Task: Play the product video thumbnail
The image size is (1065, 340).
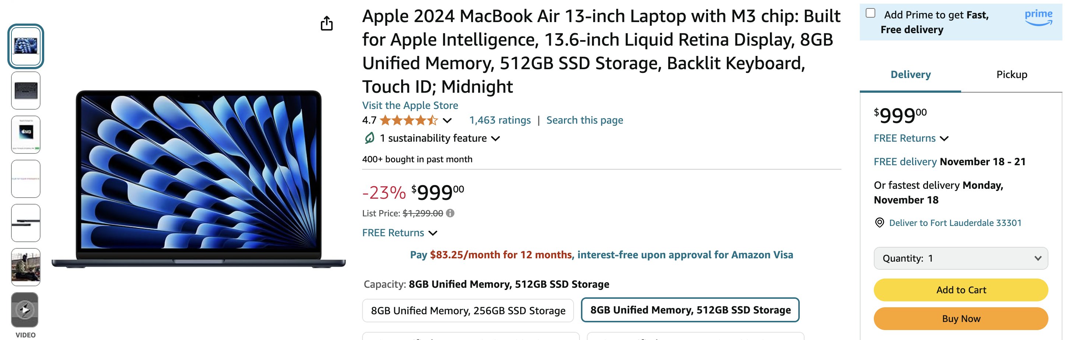Action: (25, 310)
